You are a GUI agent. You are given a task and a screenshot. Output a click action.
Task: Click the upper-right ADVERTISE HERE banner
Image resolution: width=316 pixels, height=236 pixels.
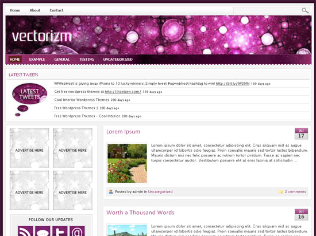[x=72, y=148]
